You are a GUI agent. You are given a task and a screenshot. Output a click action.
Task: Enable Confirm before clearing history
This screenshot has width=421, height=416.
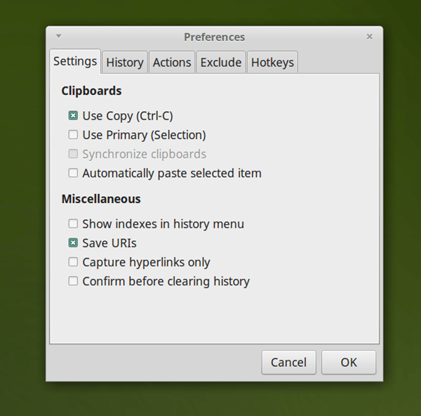[x=73, y=281]
